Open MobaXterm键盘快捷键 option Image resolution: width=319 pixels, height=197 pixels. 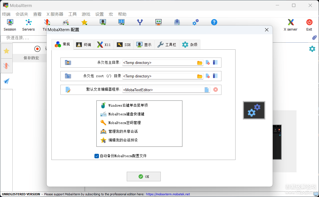click(x=126, y=114)
